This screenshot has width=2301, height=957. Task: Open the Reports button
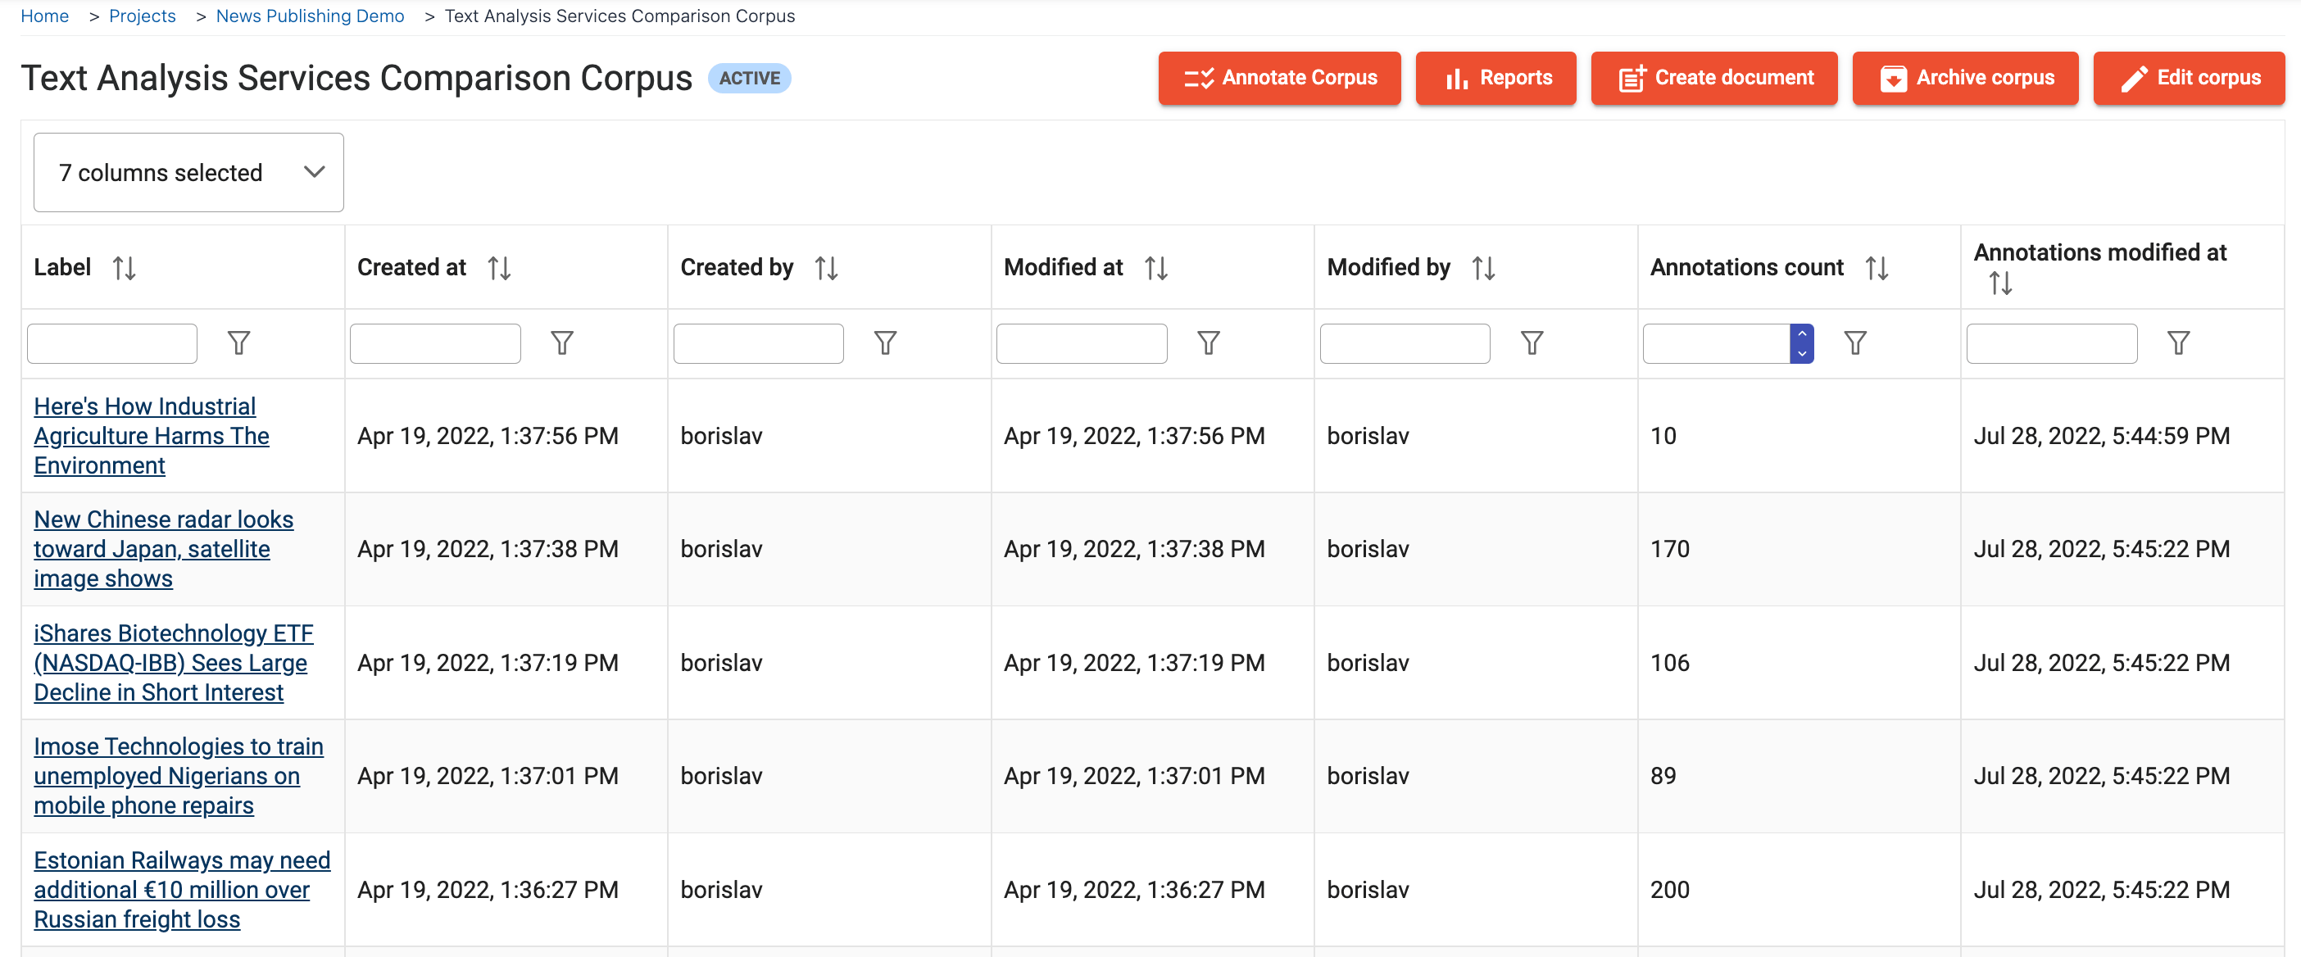[x=1495, y=79]
